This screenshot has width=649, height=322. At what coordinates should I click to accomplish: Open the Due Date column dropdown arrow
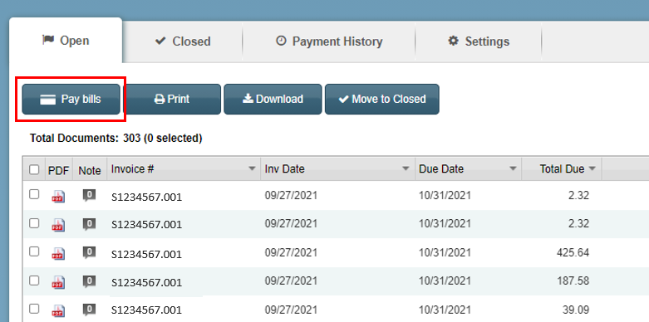pyautogui.click(x=513, y=168)
